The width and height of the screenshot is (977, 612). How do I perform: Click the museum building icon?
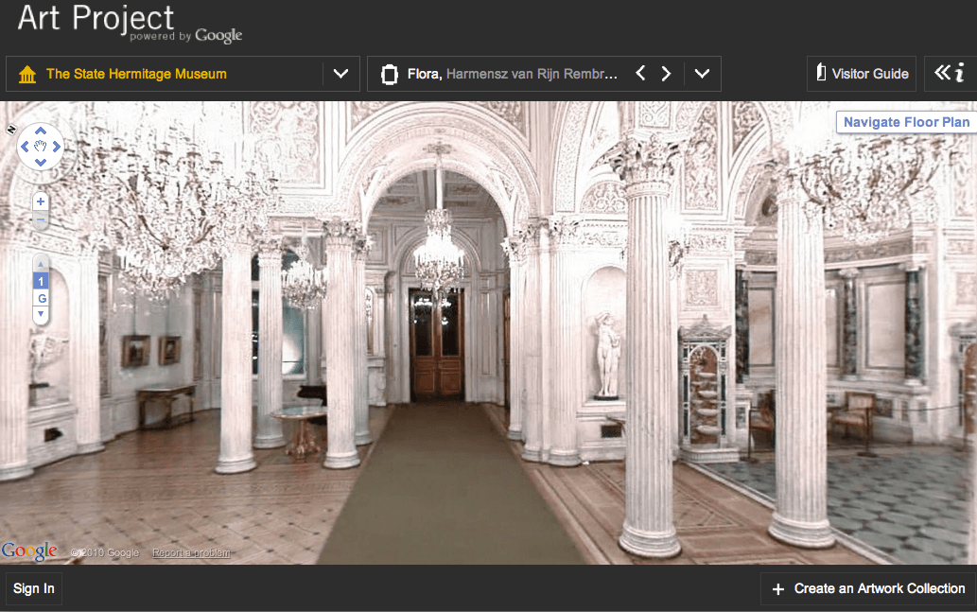coord(27,74)
